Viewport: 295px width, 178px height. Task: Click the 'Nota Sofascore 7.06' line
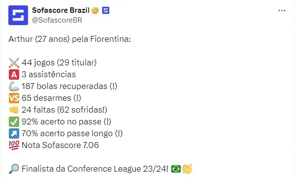tap(60, 145)
